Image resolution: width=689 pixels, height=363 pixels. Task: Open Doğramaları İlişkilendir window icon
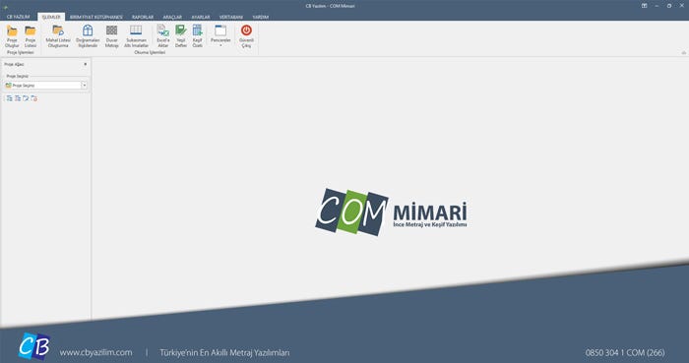pos(88,30)
